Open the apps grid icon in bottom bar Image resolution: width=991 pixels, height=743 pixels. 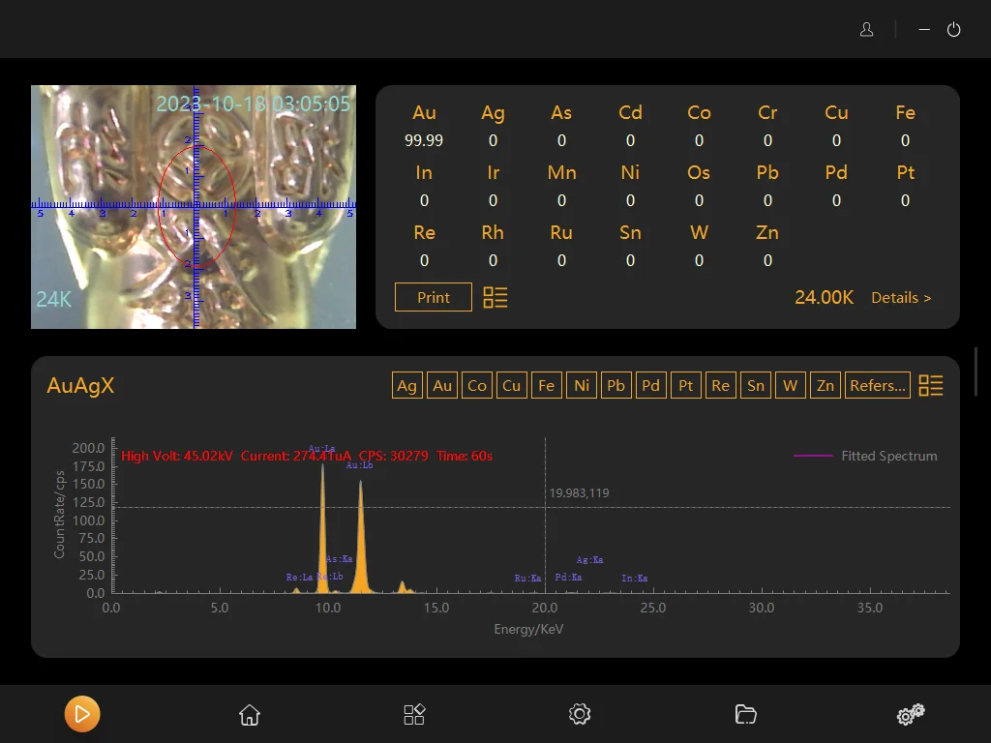pyautogui.click(x=414, y=715)
